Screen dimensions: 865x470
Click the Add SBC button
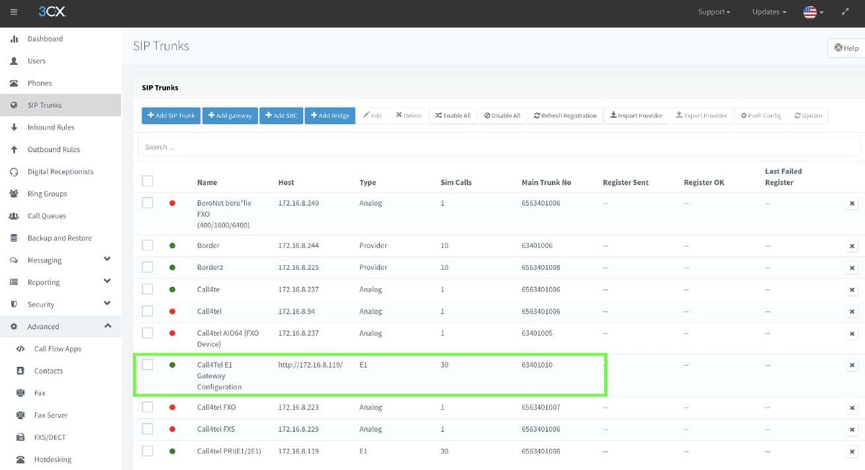[281, 115]
